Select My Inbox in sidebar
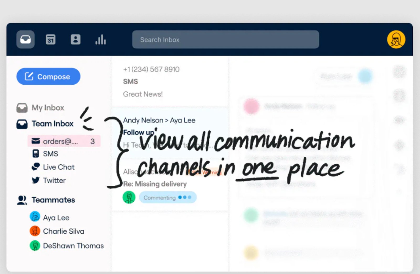The width and height of the screenshot is (420, 274). pos(48,108)
